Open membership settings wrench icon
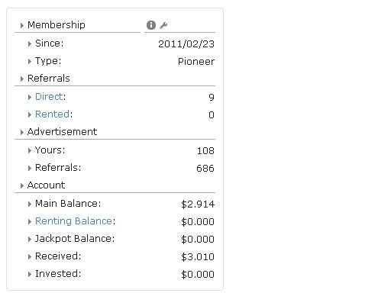The width and height of the screenshot is (391, 293). pyautogui.click(x=163, y=25)
